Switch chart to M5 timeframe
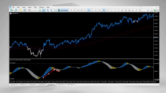 (74, 10)
